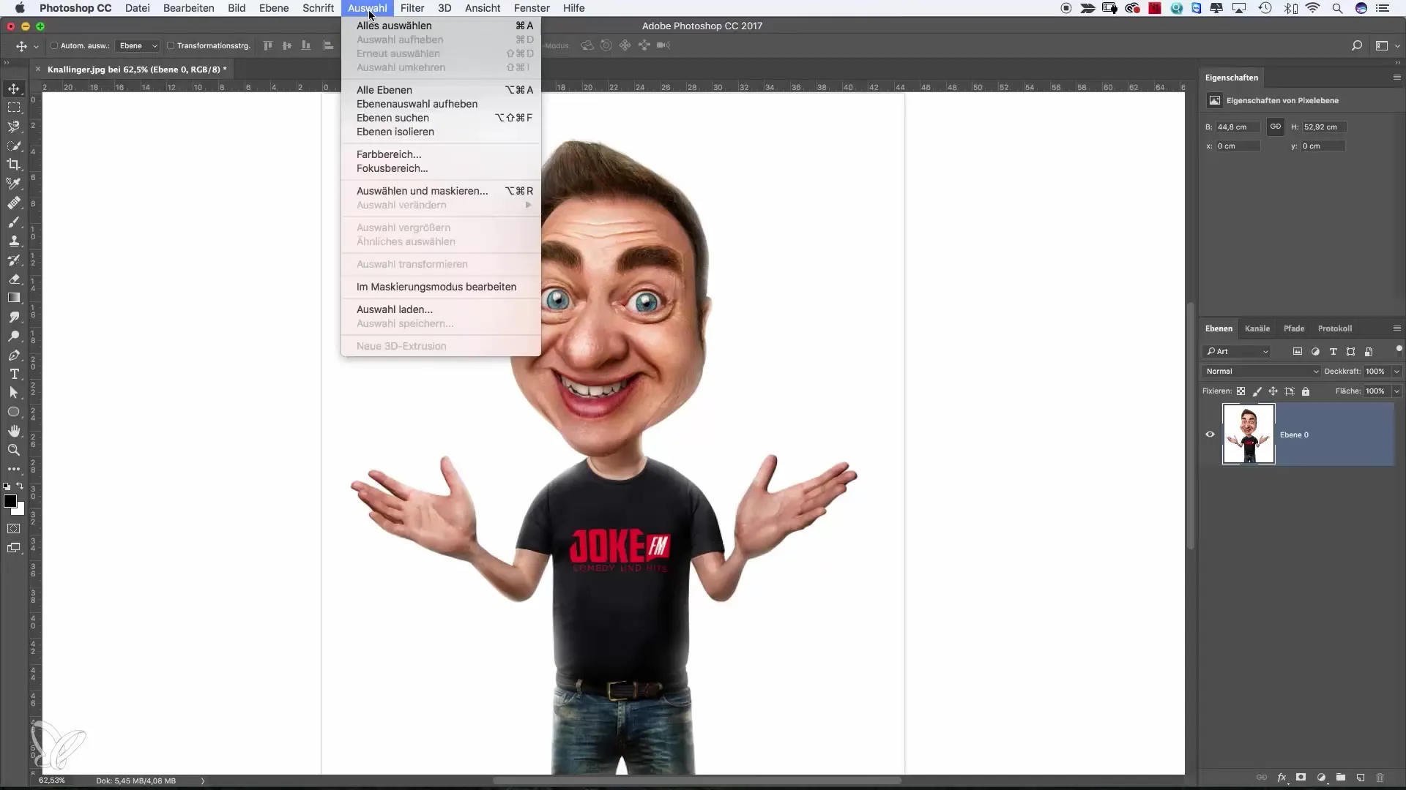Image resolution: width=1406 pixels, height=790 pixels.
Task: Choose Alles auswählen from the menu
Action: 440,26
